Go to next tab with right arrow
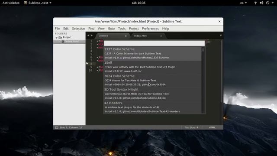Viewport: 277px width, 156px height. 92,36
